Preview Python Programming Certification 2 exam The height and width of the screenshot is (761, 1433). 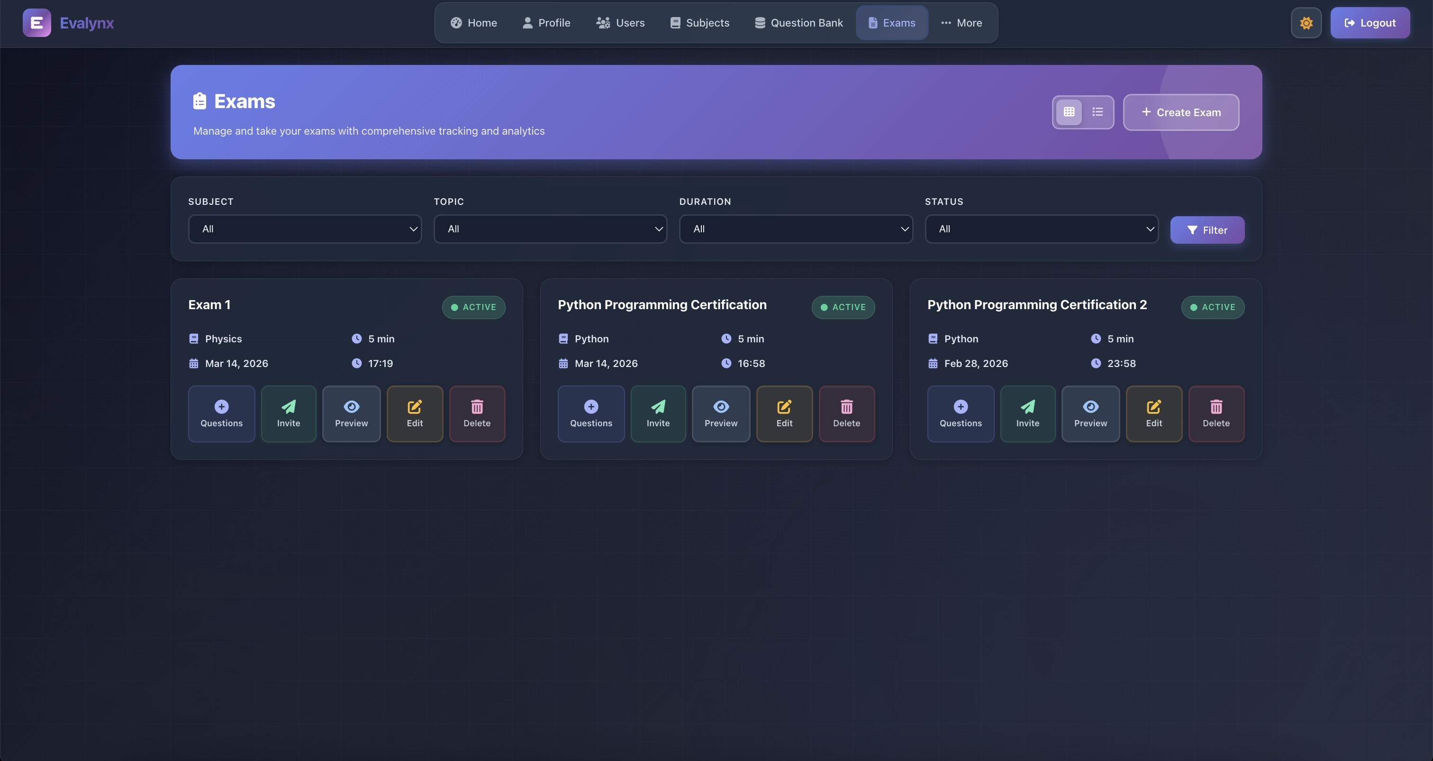(x=1090, y=413)
